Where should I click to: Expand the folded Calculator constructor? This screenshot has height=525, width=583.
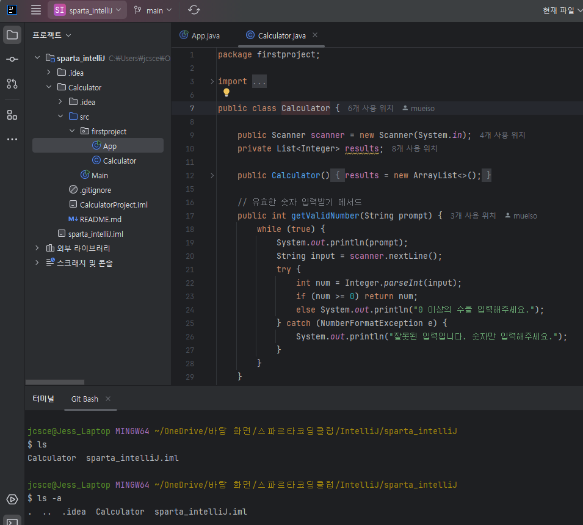212,175
